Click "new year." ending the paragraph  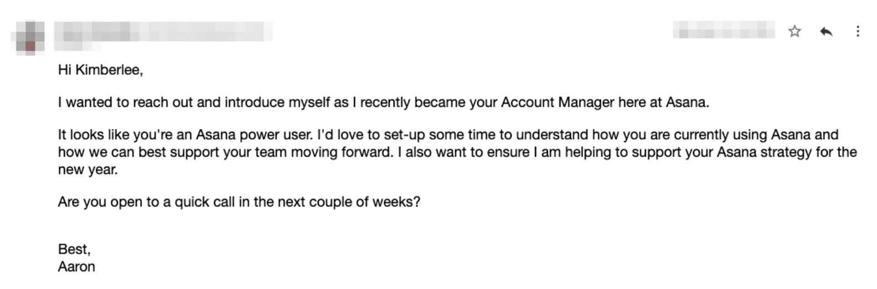tap(88, 169)
